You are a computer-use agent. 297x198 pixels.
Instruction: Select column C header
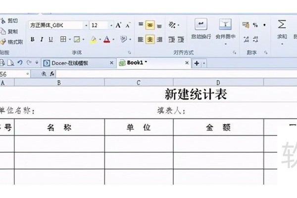point(139,83)
